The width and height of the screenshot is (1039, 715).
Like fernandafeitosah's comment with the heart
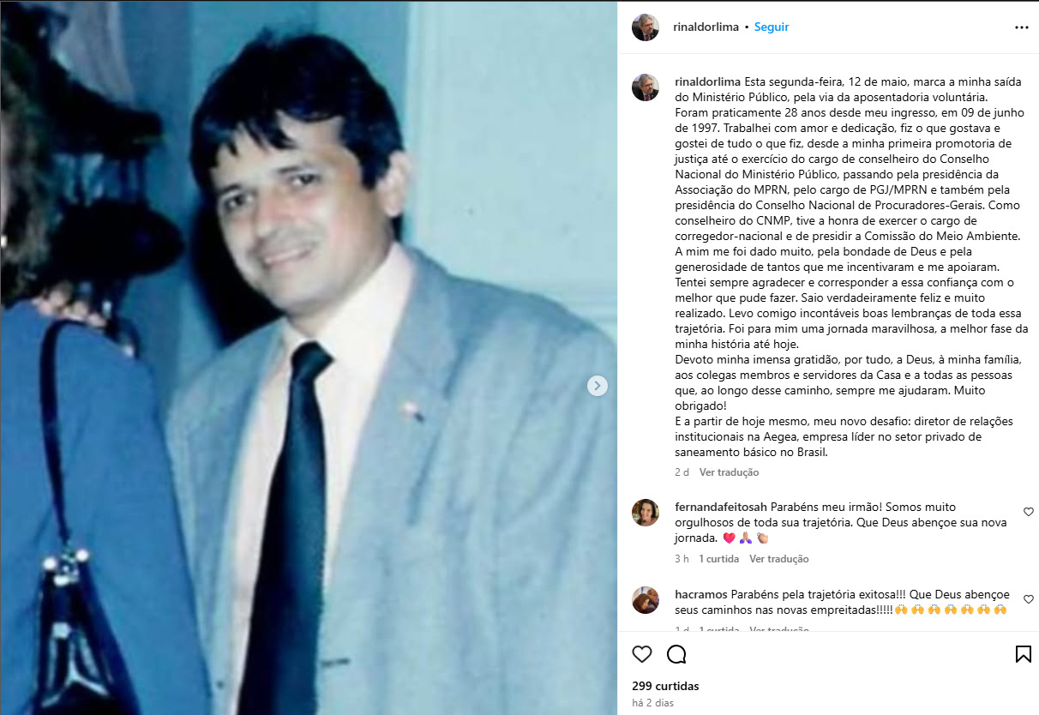click(x=1029, y=512)
